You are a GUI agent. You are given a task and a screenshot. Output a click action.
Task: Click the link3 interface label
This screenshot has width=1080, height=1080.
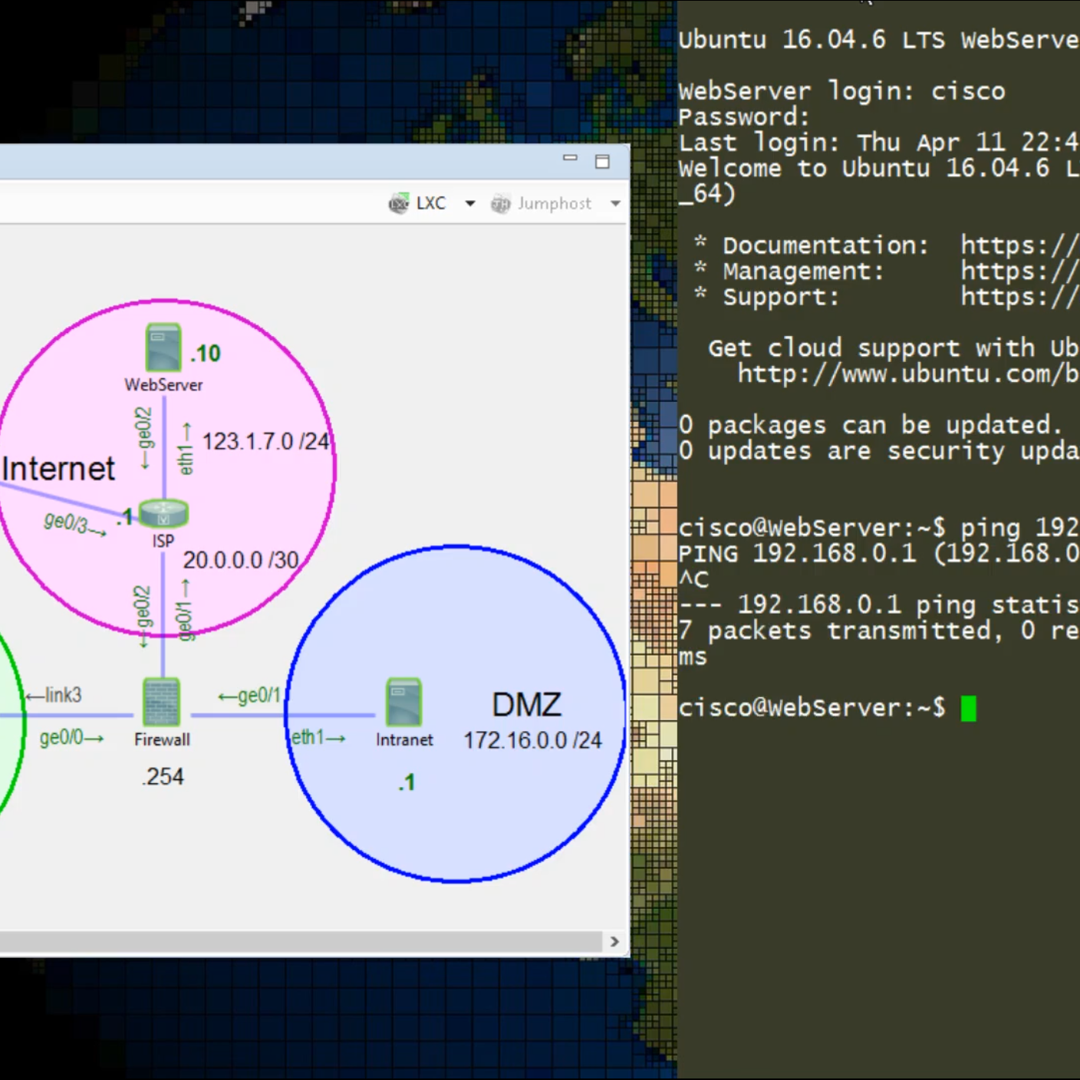[x=54, y=695]
